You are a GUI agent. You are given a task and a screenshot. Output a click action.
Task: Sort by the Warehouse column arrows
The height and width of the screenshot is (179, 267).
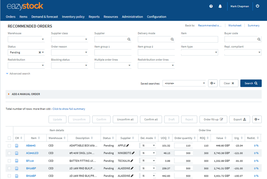pyautogui.click(x=64, y=138)
